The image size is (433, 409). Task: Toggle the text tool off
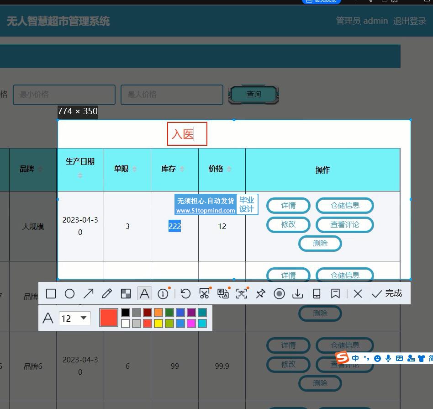pos(144,294)
